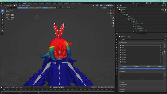Screen dimensions: 167x94
Task: Click the Armature object icon in outliner
Action: 121,11
